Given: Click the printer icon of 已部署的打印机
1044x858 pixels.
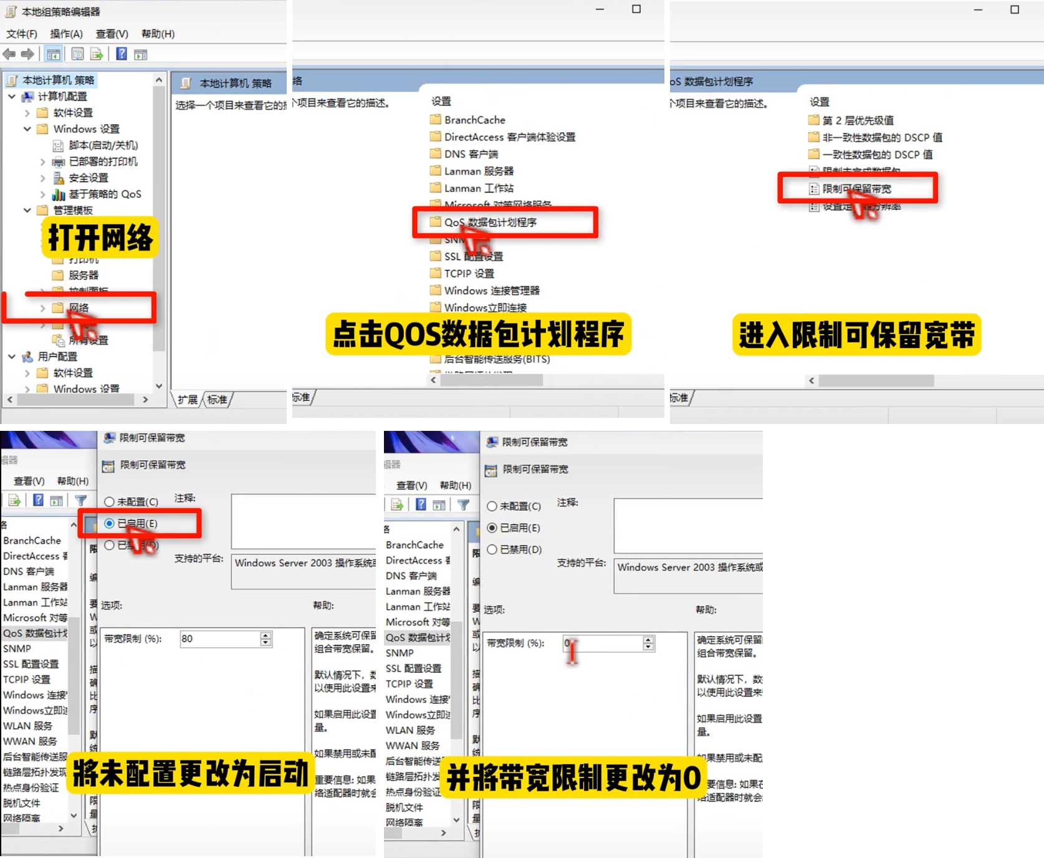Looking at the screenshot, I should point(59,161).
